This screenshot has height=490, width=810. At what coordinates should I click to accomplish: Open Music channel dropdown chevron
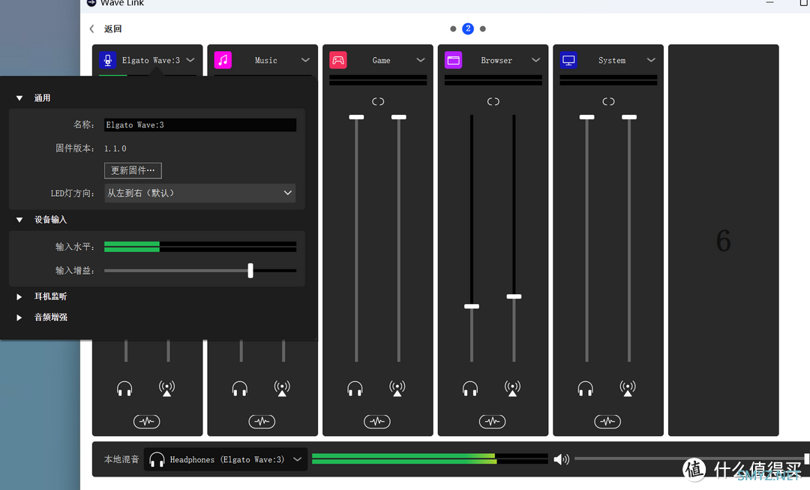[x=306, y=60]
